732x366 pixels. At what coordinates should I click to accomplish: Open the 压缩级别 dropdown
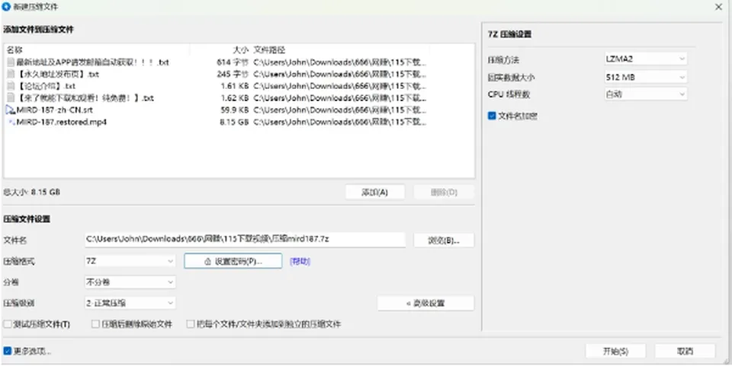pyautogui.click(x=130, y=303)
